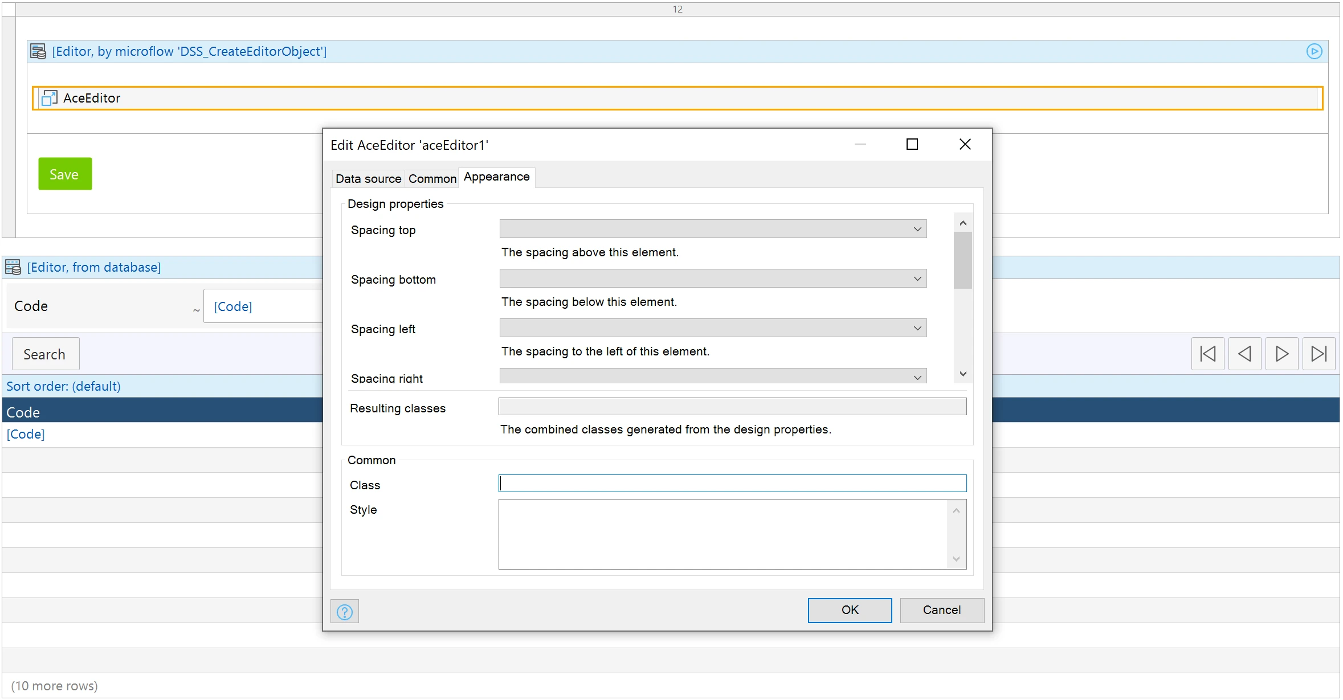Select the Appearance tab
This screenshot has height=700, width=1343.
pyautogui.click(x=496, y=177)
